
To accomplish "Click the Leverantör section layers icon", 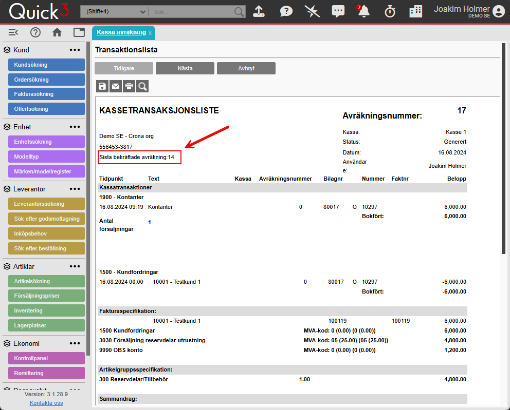I will 7,189.
